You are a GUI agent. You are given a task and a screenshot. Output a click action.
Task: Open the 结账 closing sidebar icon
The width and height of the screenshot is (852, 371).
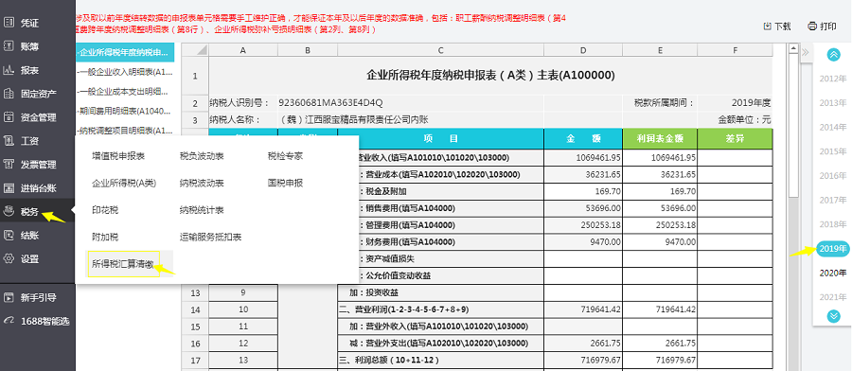pos(9,236)
